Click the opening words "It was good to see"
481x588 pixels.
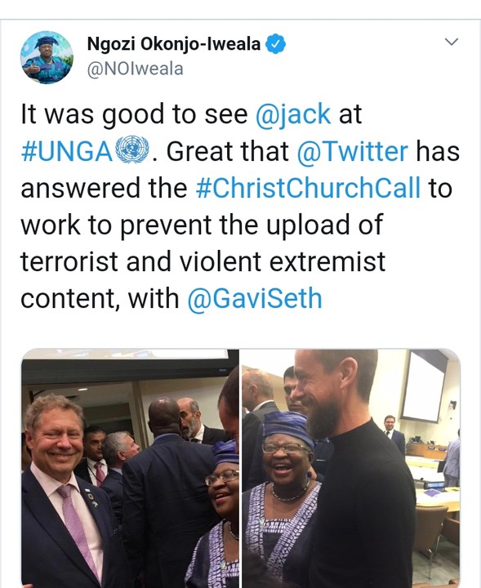(134, 114)
